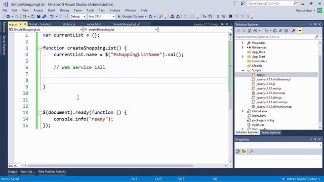Start debugging with Google Chrome button

pyautogui.click(x=131, y=16)
